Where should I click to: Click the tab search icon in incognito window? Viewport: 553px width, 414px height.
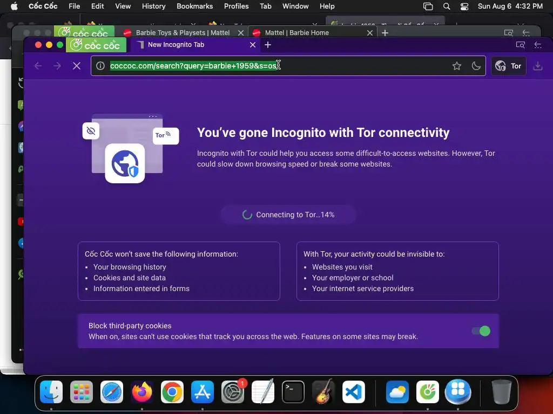point(520,45)
